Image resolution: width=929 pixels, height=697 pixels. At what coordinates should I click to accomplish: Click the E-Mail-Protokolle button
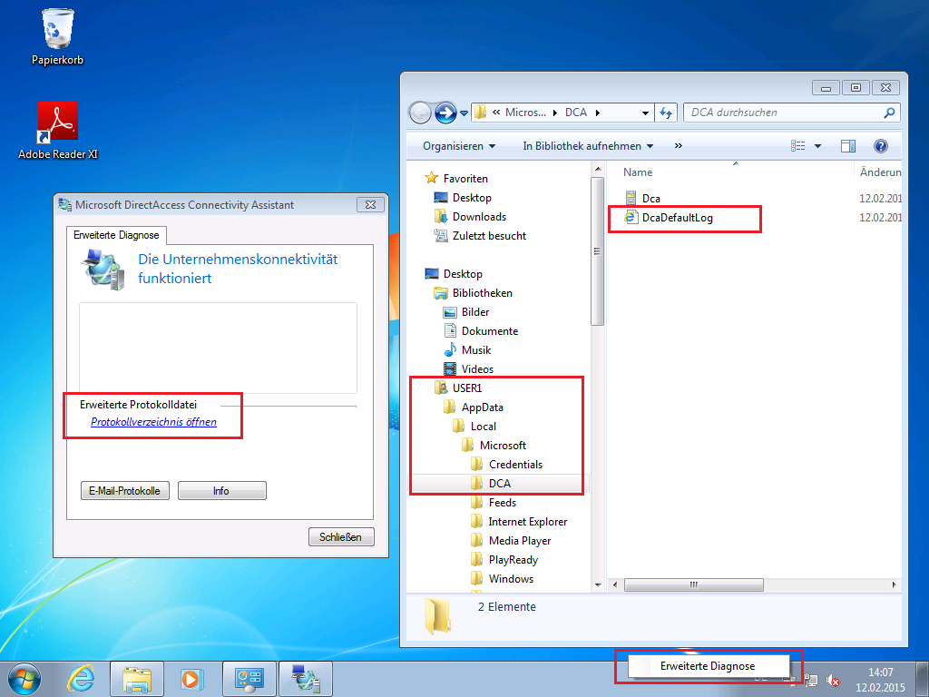[x=125, y=491]
